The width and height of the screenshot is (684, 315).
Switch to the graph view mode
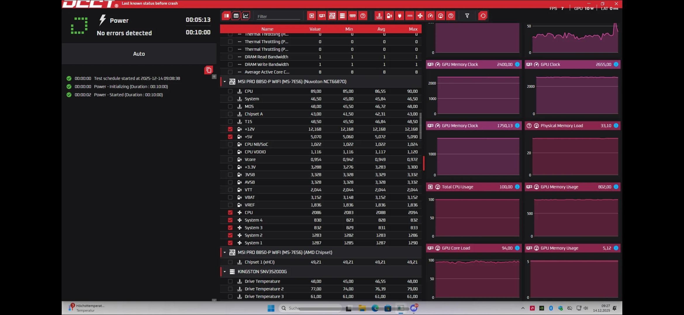coord(246,16)
